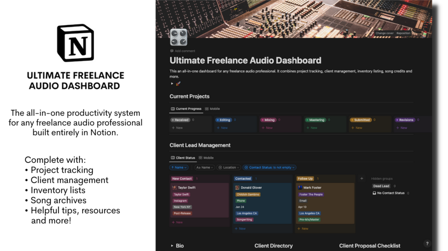
Task: Switch to Mobile tab under Client Lead Management
Action: [x=206, y=158]
